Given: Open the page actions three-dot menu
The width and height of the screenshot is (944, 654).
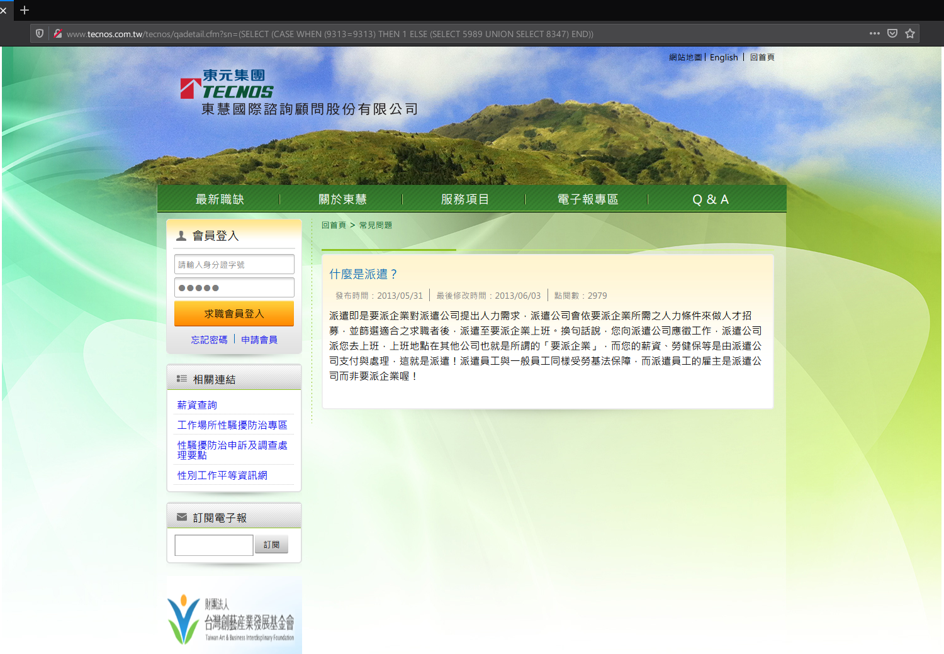Looking at the screenshot, I should [x=874, y=33].
